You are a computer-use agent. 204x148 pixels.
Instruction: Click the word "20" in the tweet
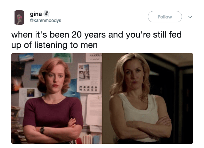point(77,35)
